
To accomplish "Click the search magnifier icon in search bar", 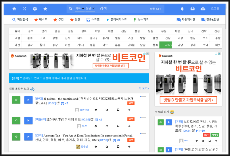I will click(70, 9).
